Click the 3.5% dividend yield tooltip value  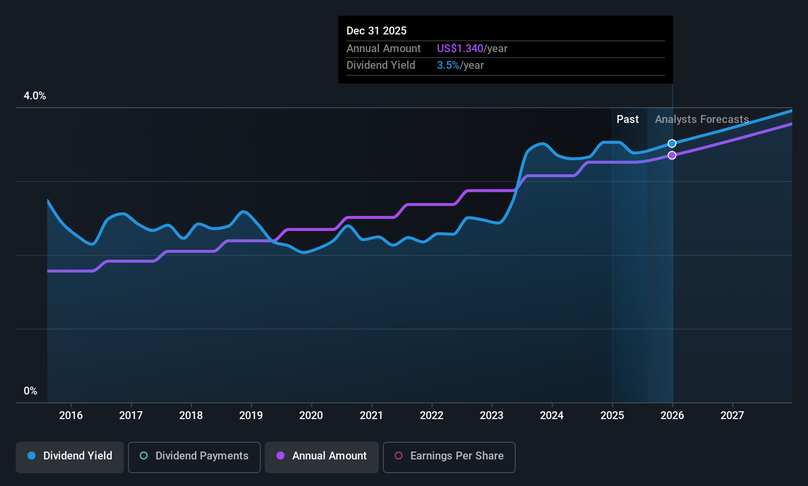pos(448,65)
